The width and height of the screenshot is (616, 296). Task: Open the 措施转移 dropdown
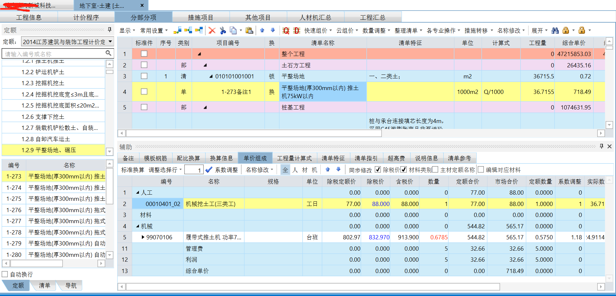pyautogui.click(x=479, y=30)
